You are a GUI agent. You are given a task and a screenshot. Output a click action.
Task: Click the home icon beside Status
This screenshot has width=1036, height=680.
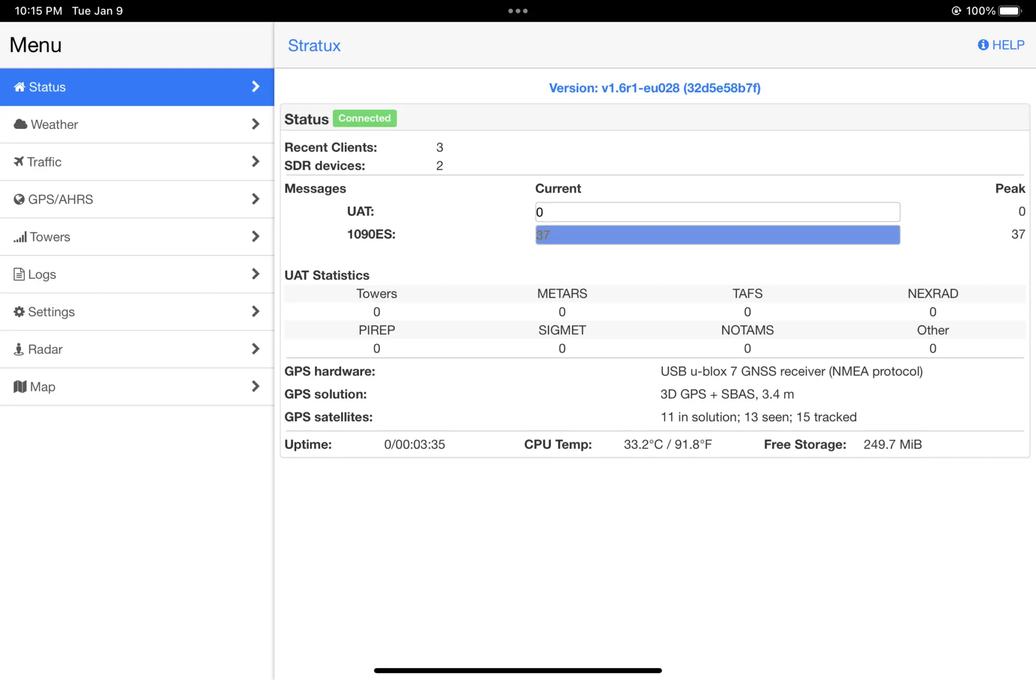point(19,87)
